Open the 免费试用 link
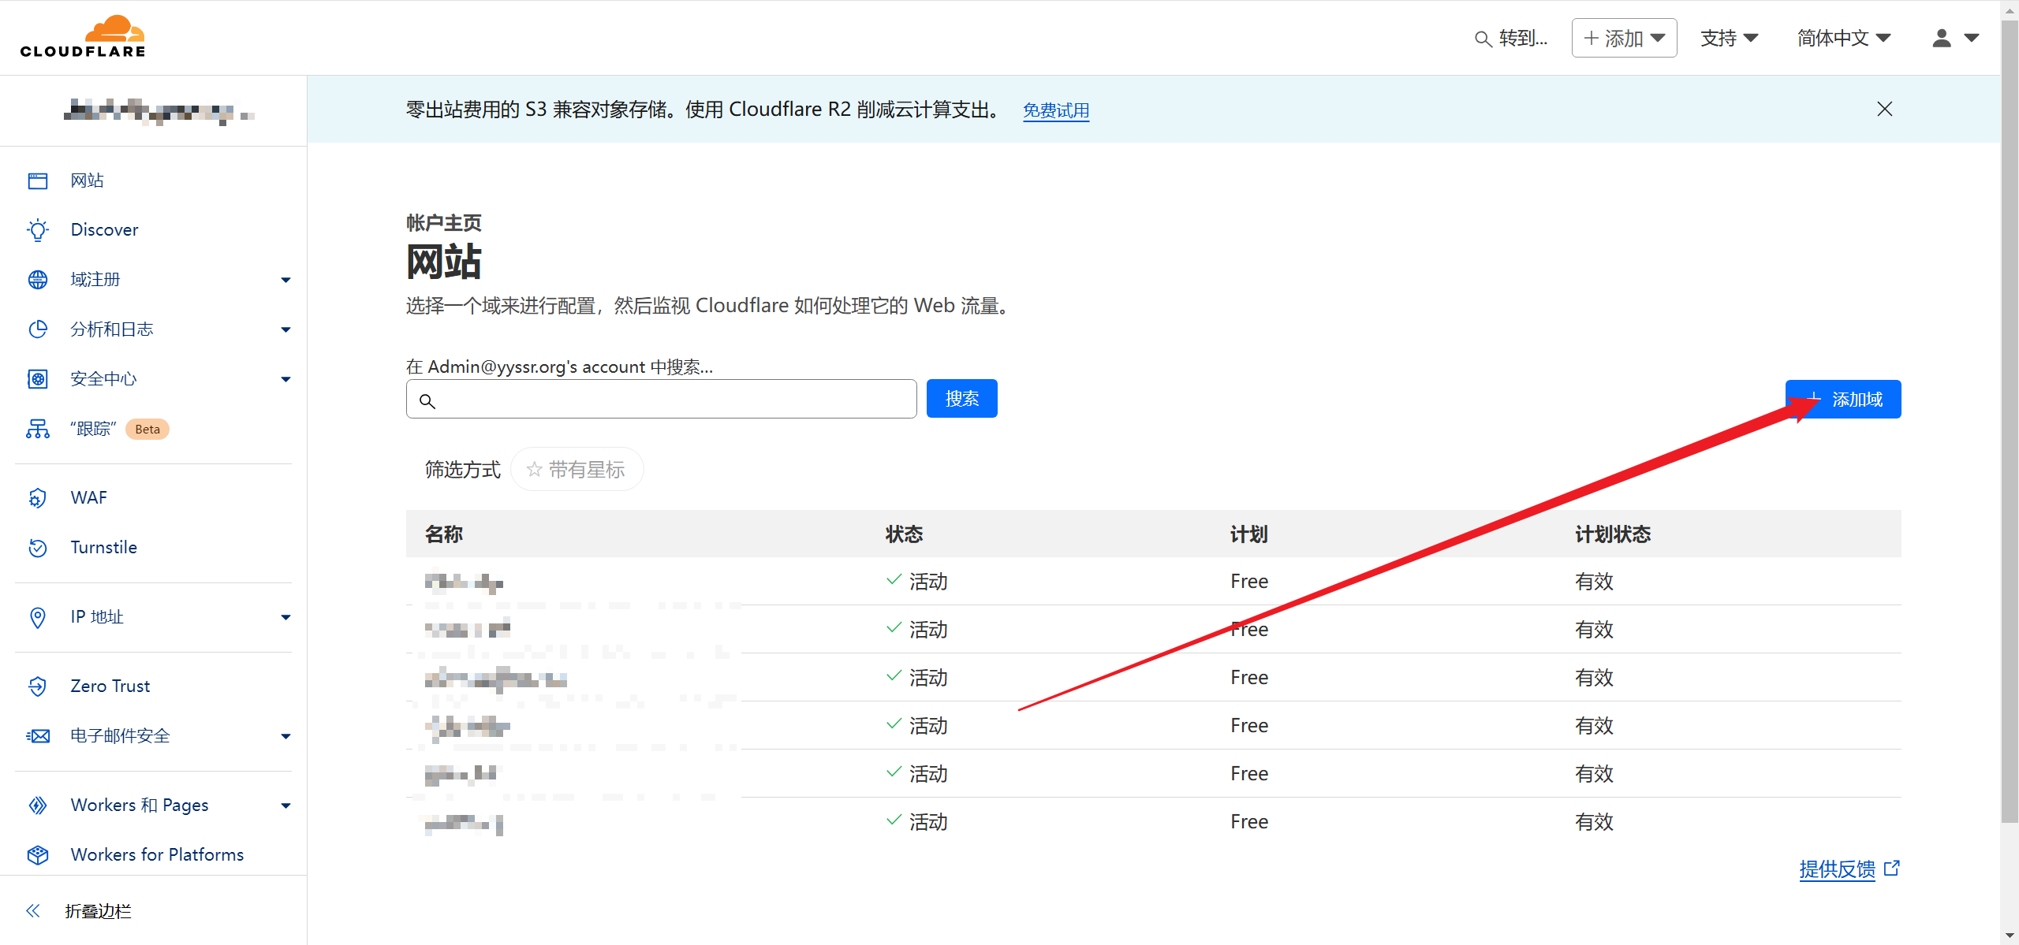Screen dimensions: 2019x945 1056,110
